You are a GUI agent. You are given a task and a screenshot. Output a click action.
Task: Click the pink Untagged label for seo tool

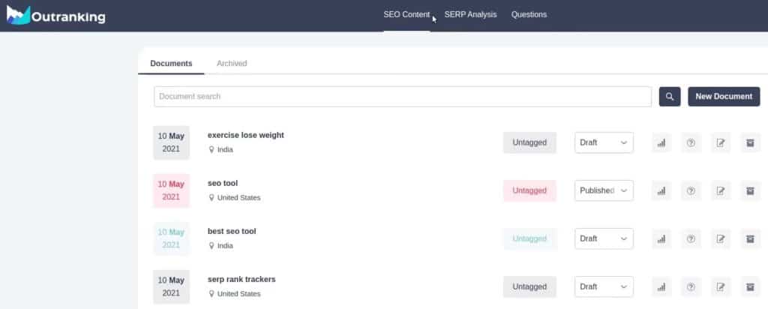(x=529, y=190)
